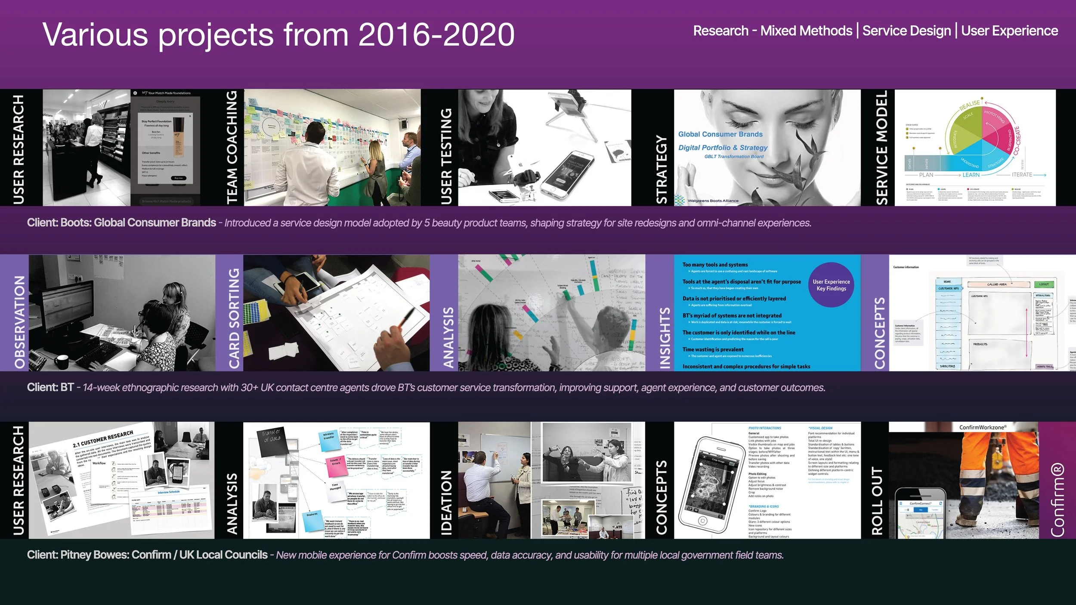Open the ConfirmWorkzone roll out image
Viewport: 1076px width, 605px height.
pos(963,480)
